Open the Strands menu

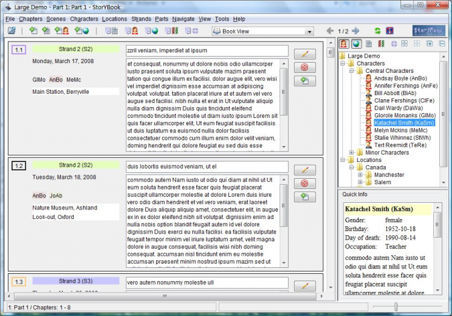click(x=141, y=19)
